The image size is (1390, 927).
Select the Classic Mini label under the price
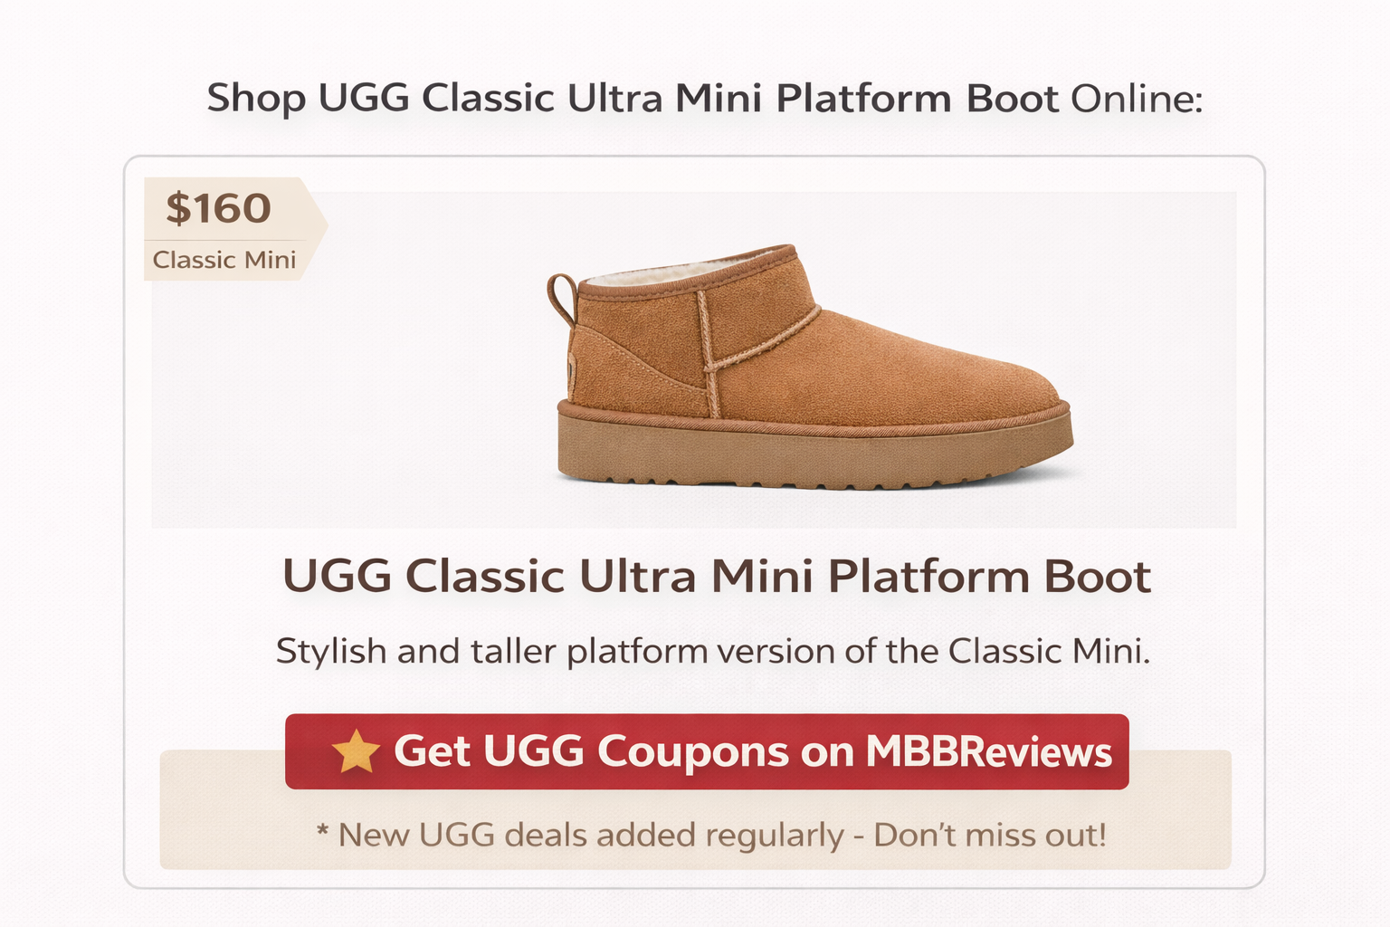pyautogui.click(x=224, y=260)
